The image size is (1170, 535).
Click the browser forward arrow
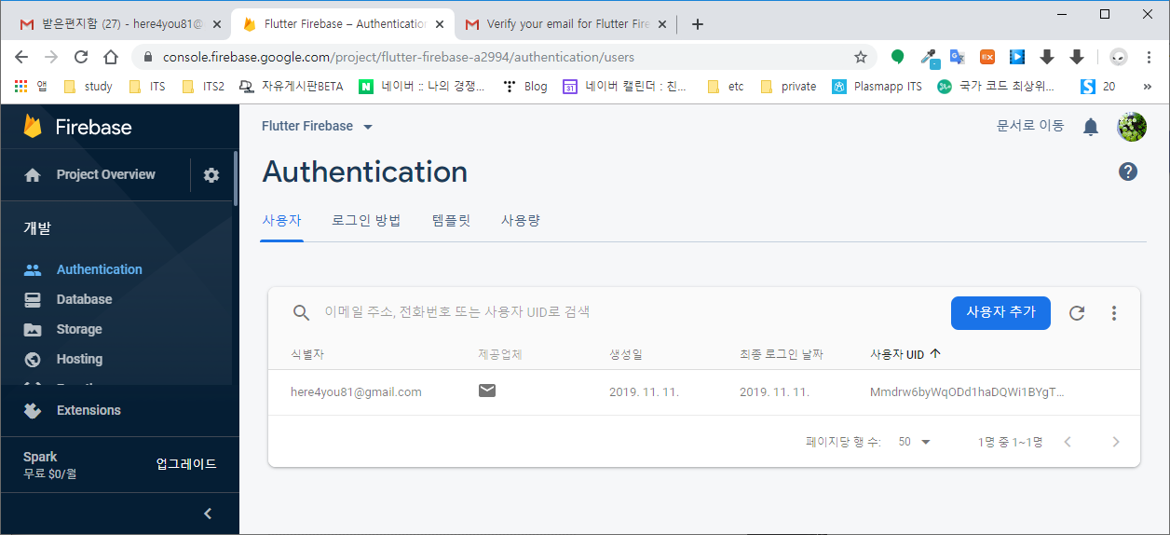(51, 57)
